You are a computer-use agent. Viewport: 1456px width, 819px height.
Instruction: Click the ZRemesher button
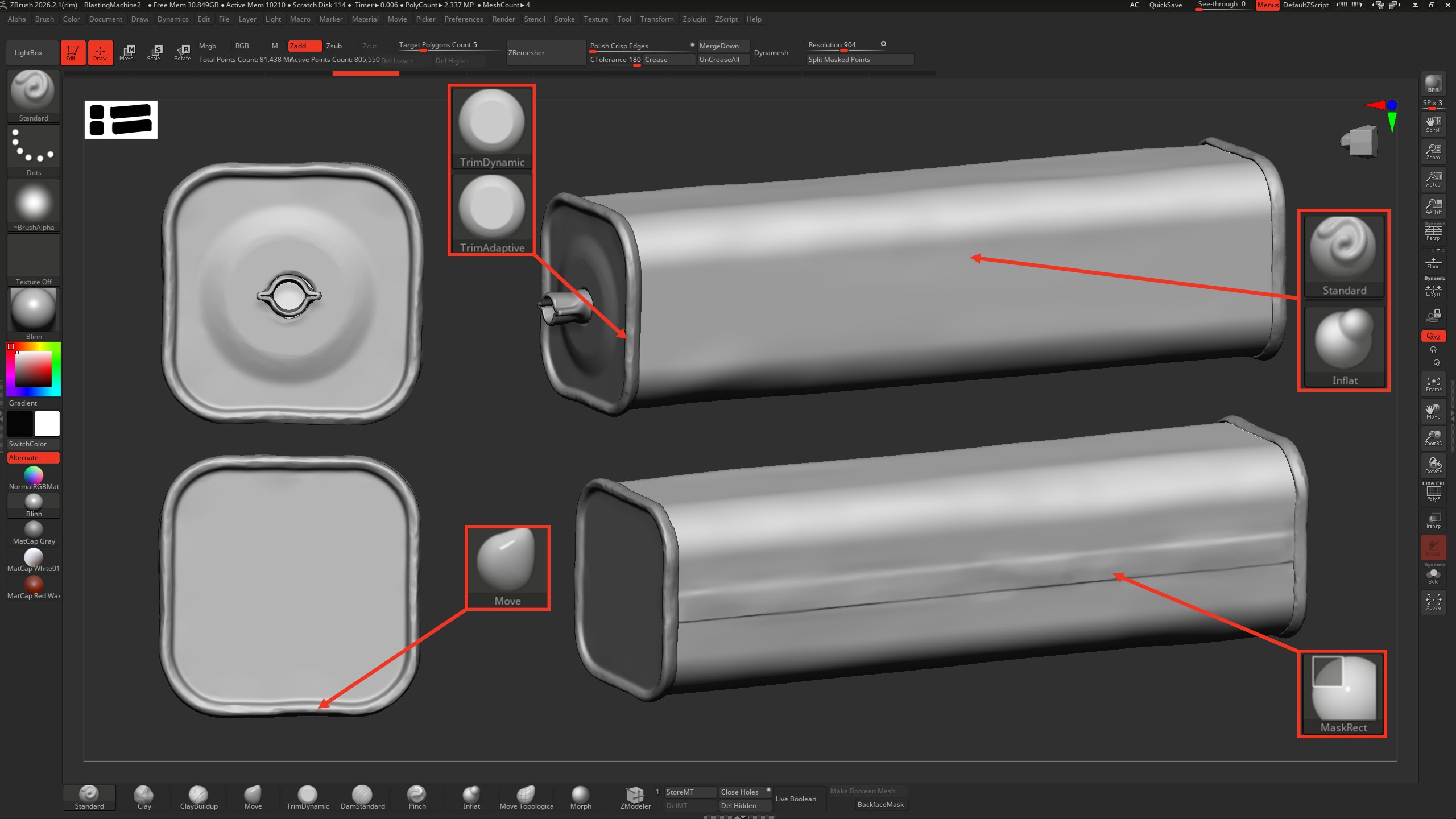pyautogui.click(x=545, y=53)
